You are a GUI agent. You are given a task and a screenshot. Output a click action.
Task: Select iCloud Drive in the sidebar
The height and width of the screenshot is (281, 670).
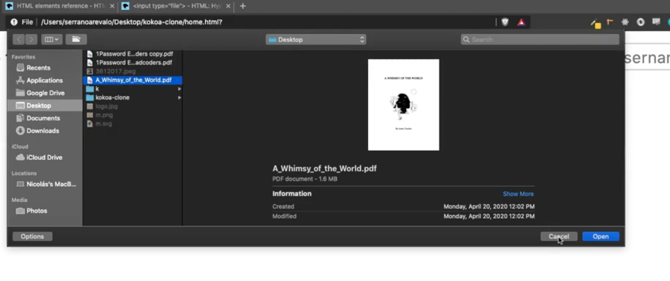pos(44,157)
